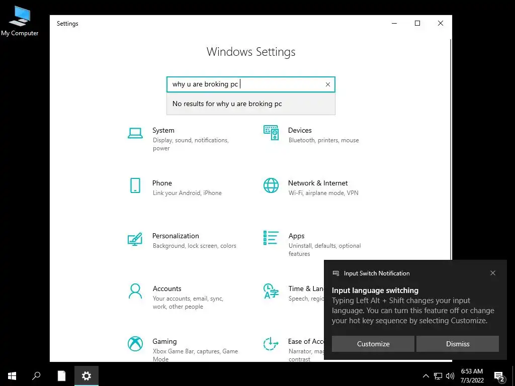Click the Ease of Access icon
Viewport: 515px width, 386px height.
[271, 344]
